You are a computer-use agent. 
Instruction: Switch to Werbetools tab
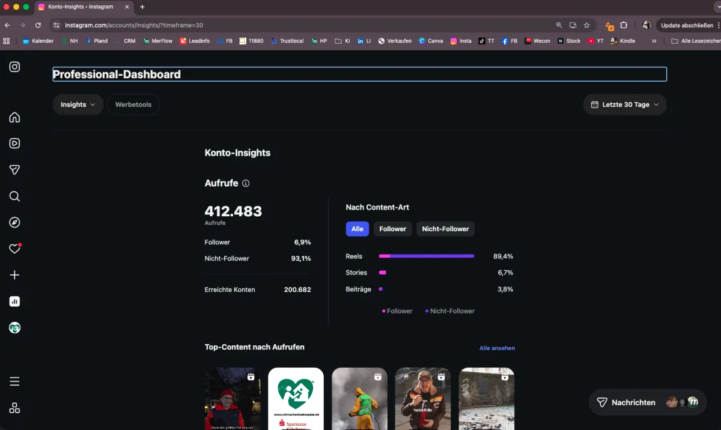(133, 104)
